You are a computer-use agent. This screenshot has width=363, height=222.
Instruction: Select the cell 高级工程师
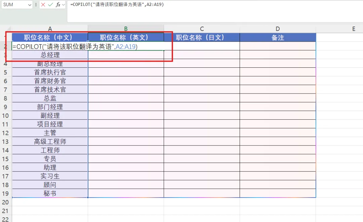[50, 142]
